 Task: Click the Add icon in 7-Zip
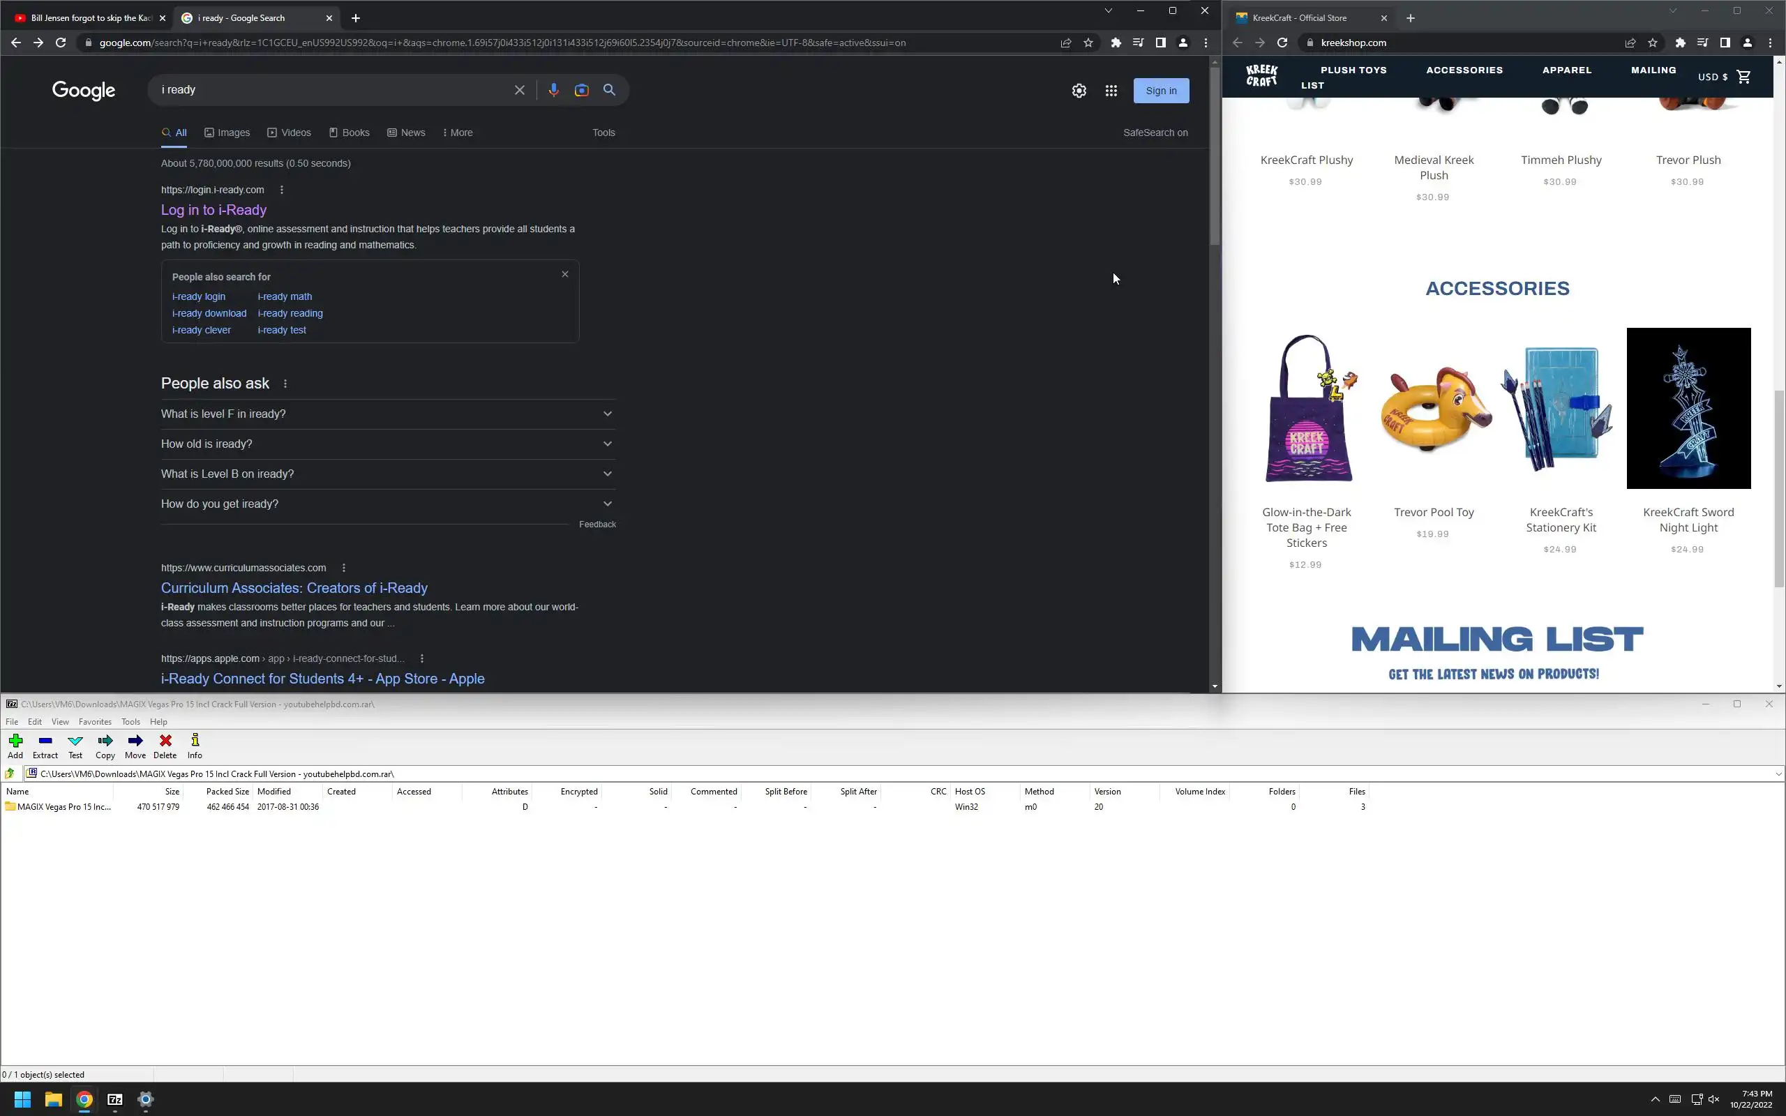coord(15,741)
